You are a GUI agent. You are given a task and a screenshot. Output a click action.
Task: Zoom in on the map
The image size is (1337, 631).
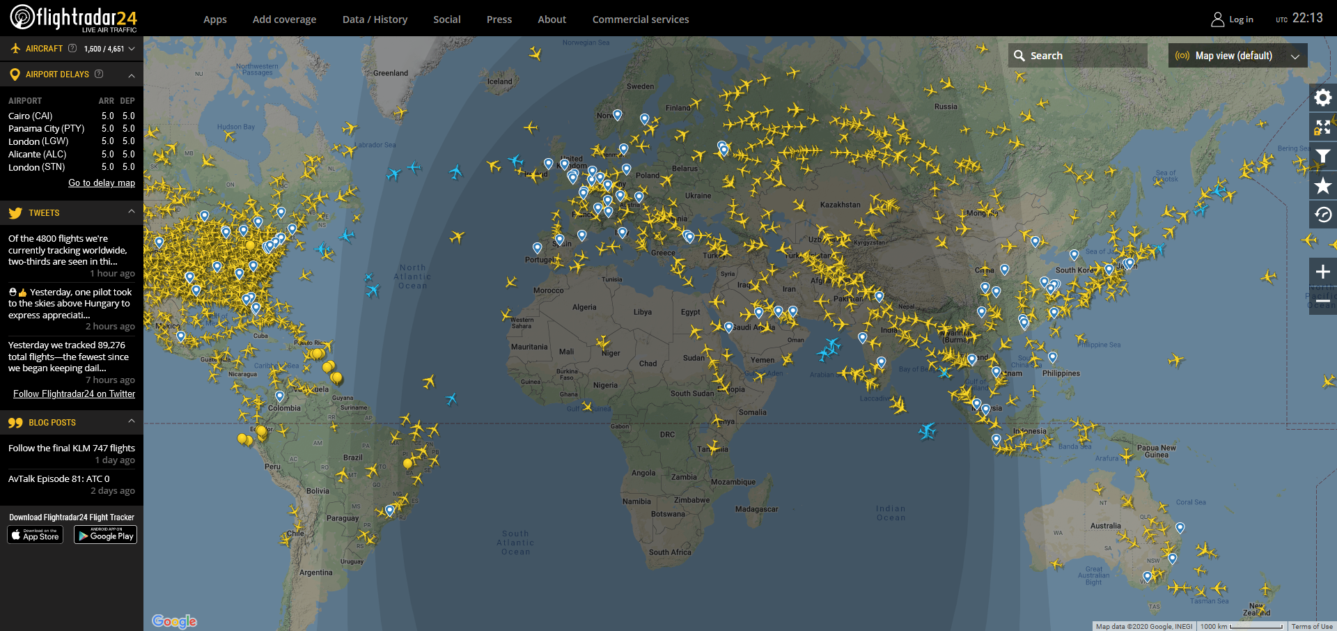[1322, 272]
